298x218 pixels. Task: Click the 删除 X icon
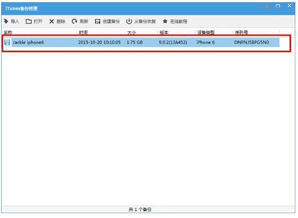coord(52,21)
